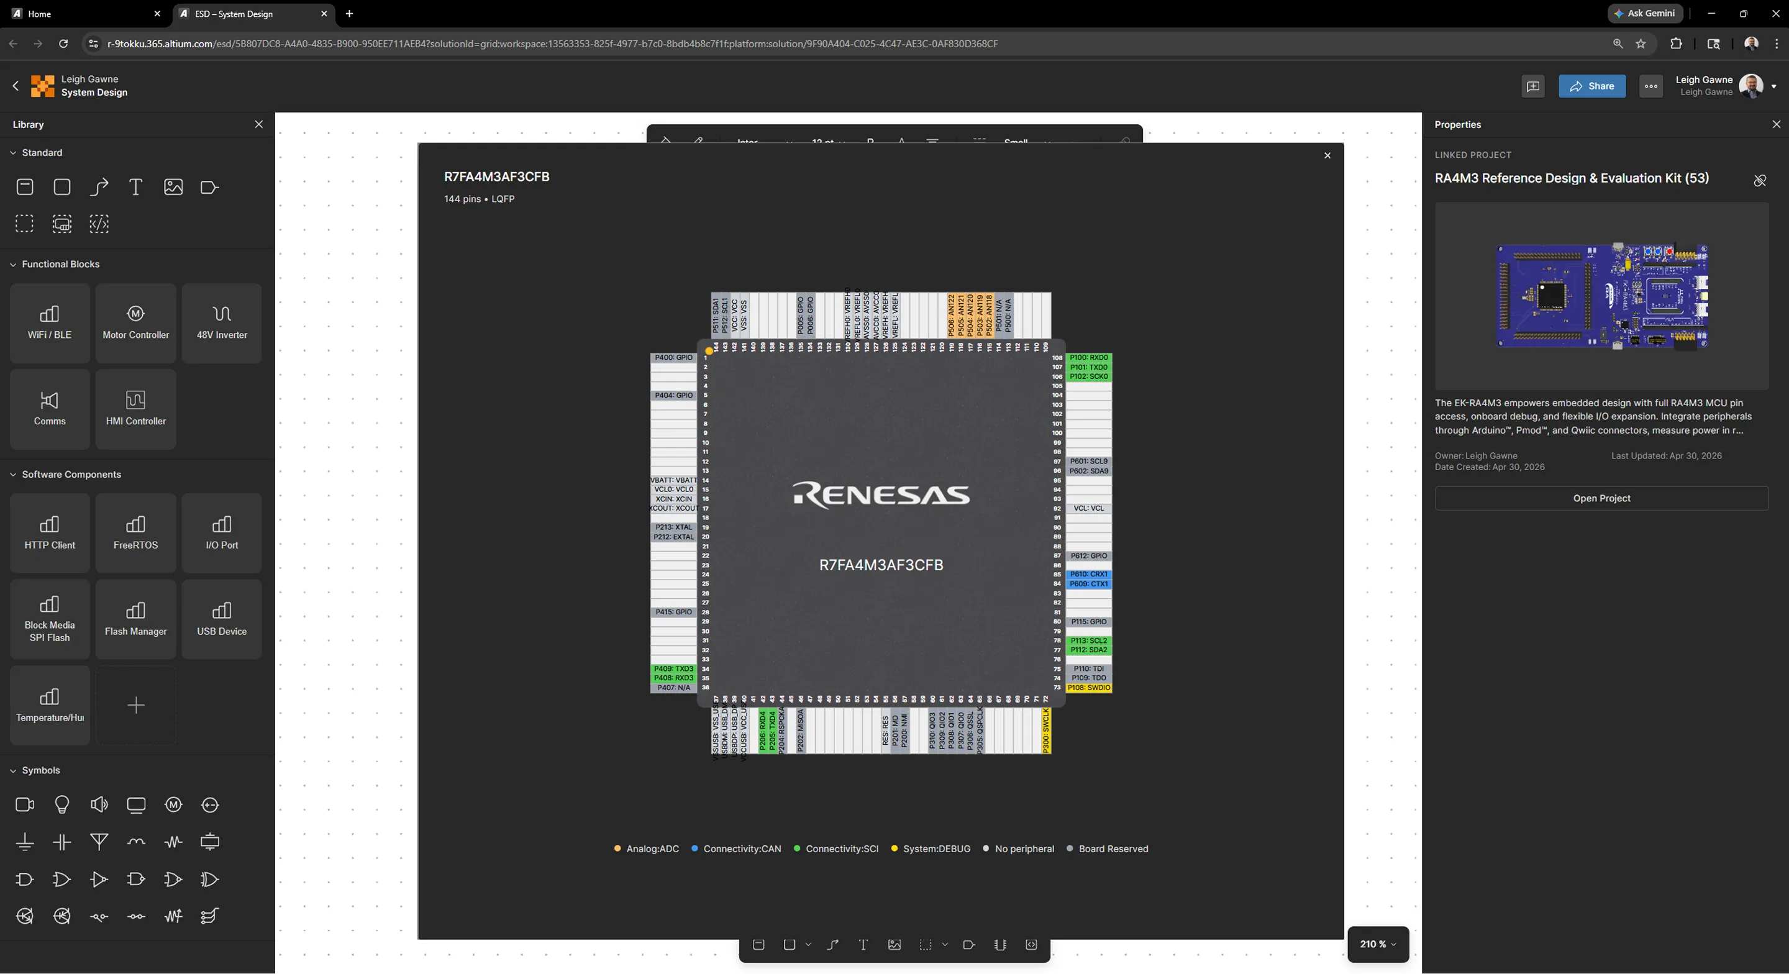Open the comments panel icon near Share
The image size is (1789, 974).
[1532, 86]
